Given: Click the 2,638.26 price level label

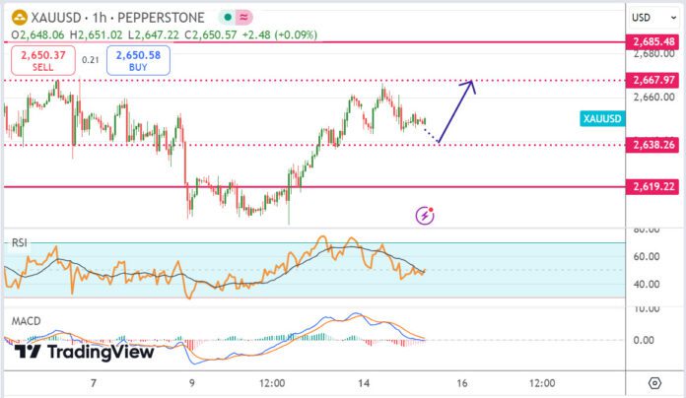Looking at the screenshot, I should click(x=654, y=145).
